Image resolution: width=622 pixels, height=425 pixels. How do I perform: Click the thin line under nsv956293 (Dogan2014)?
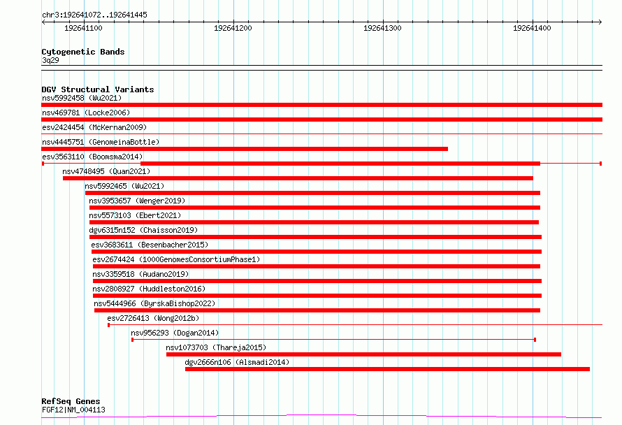pyautogui.click(x=334, y=340)
